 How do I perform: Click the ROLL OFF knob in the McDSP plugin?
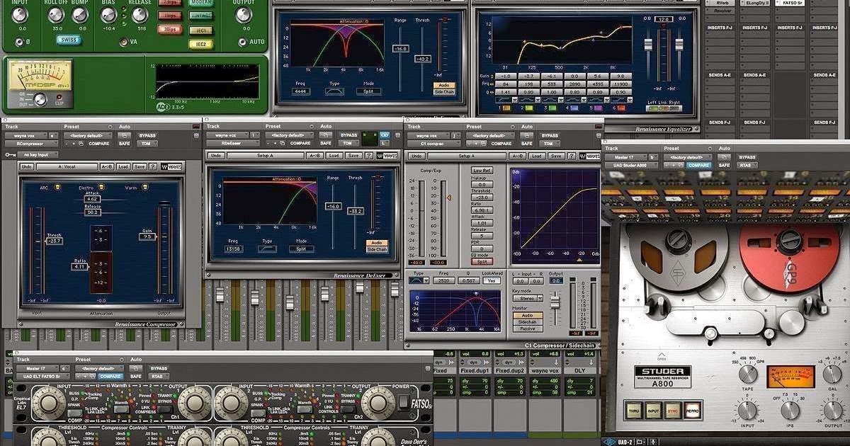(57, 15)
